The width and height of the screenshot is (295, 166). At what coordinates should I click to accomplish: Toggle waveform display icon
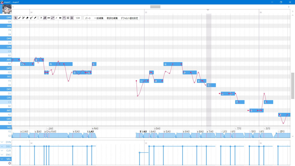point(60,18)
